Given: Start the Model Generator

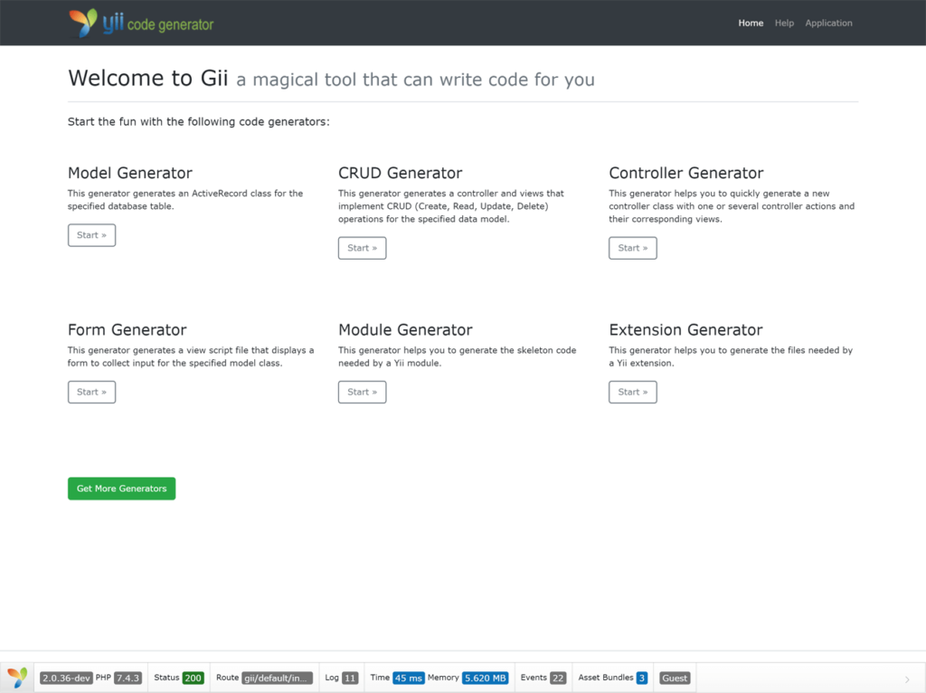Looking at the screenshot, I should [91, 235].
